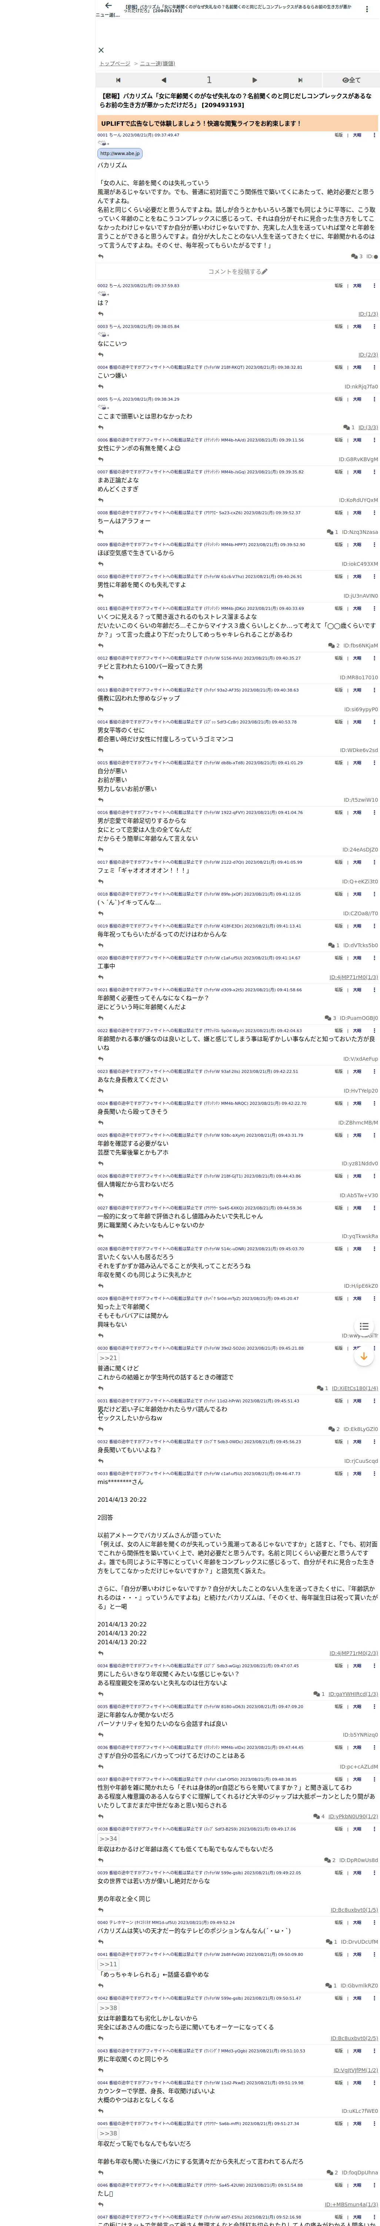Select the page number 1 field

point(209,81)
